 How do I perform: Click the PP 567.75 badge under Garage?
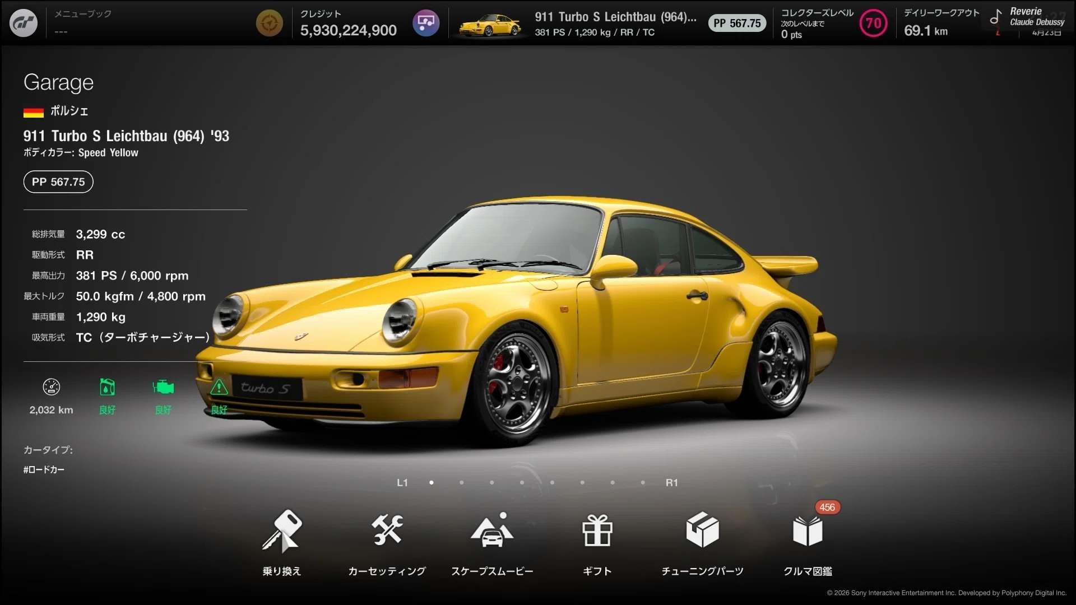pyautogui.click(x=58, y=182)
